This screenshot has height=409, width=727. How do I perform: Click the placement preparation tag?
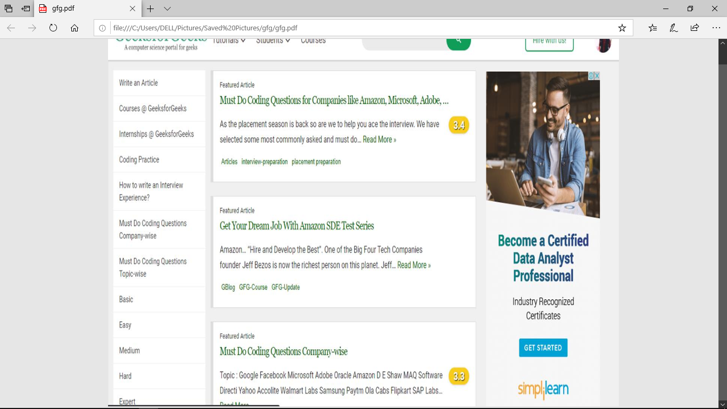316,162
